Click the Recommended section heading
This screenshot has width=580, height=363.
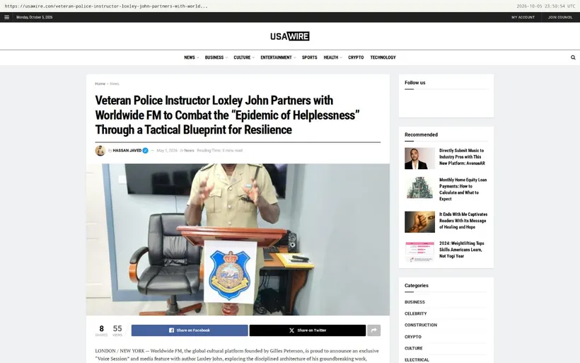[421, 134]
